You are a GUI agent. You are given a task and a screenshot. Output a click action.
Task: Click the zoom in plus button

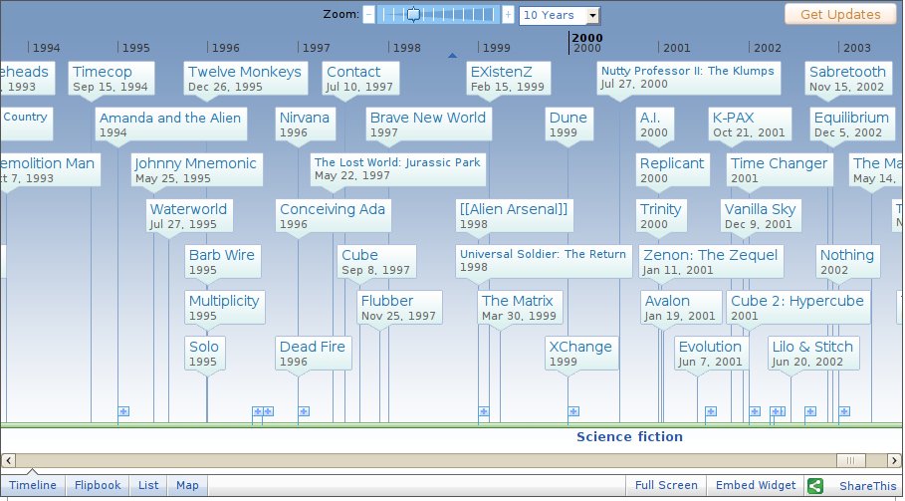click(x=508, y=15)
